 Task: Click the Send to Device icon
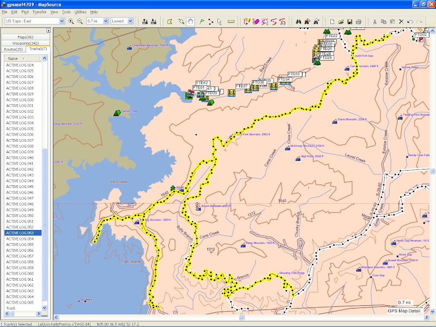[x=144, y=21]
